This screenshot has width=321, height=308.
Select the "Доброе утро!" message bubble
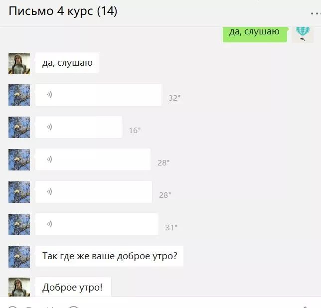[73, 287]
